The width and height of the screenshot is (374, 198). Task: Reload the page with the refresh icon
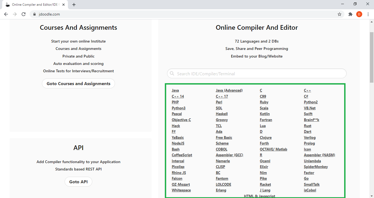pos(24,14)
